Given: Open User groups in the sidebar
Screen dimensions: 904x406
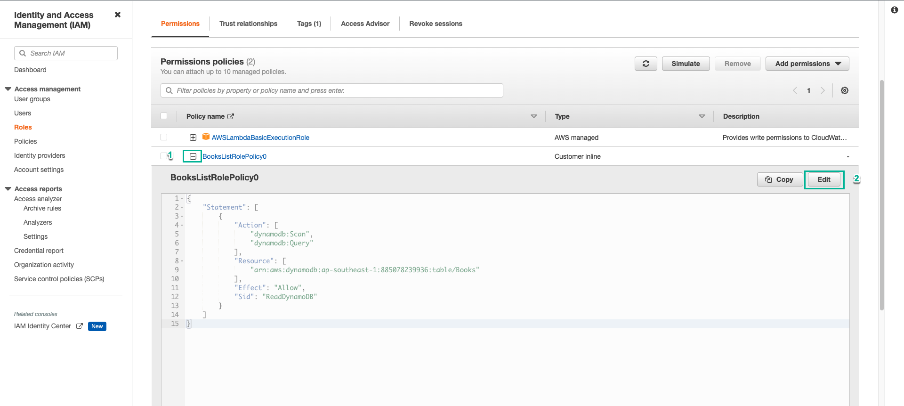Looking at the screenshot, I should click(32, 99).
